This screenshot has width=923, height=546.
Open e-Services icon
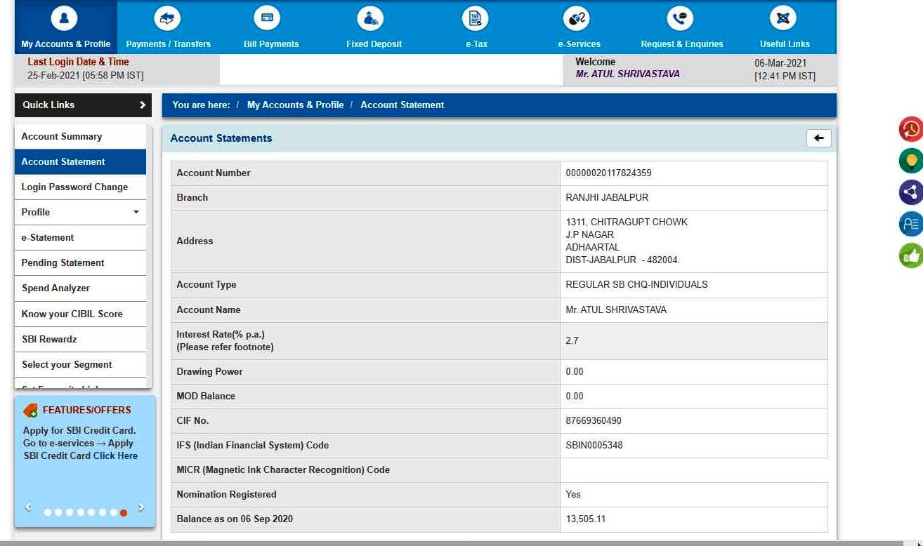click(x=577, y=18)
